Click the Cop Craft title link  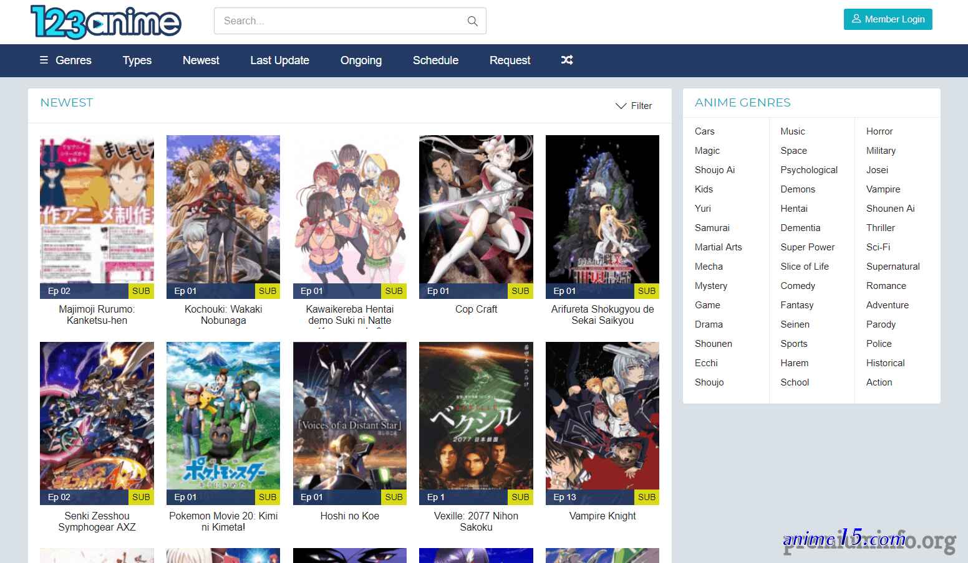(x=476, y=310)
